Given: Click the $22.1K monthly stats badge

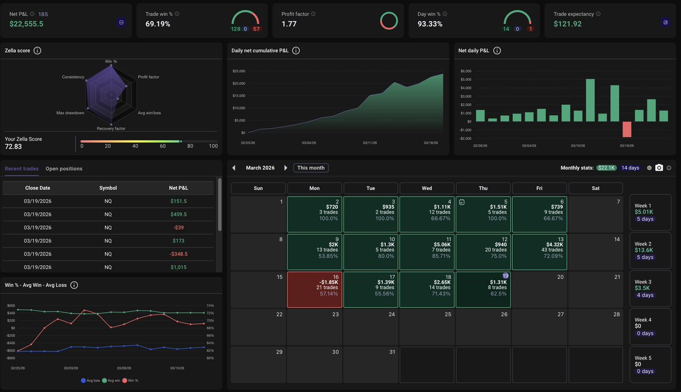Looking at the screenshot, I should (x=607, y=168).
